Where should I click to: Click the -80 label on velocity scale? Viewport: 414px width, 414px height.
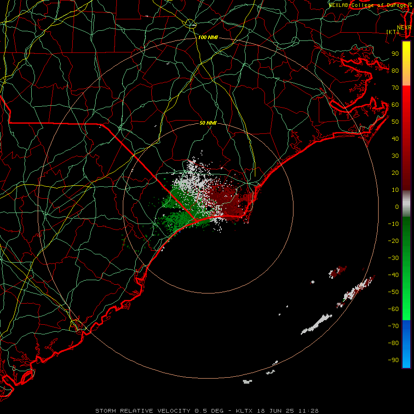point(393,343)
